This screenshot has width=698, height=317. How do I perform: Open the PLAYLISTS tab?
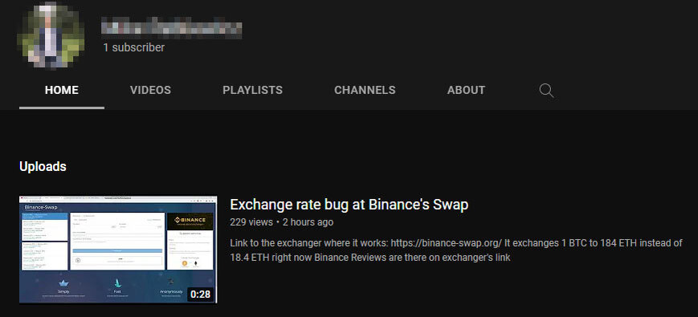click(252, 90)
